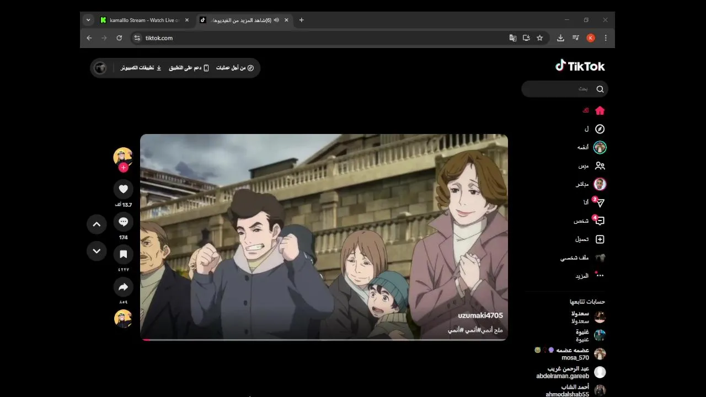Click the anime video to pause playback
The image size is (706, 397).
tap(324, 237)
